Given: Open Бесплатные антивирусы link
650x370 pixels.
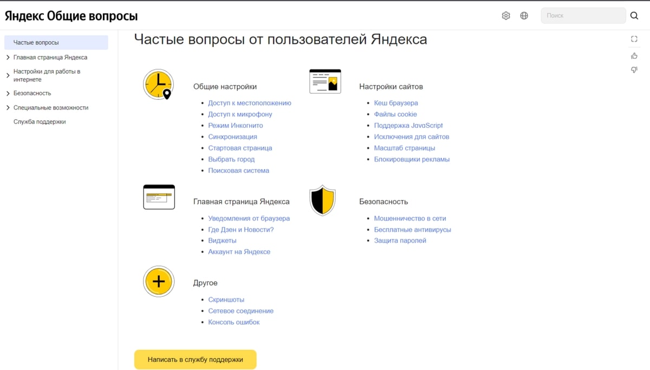Looking at the screenshot, I should pos(412,230).
